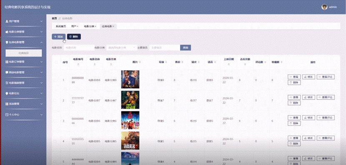Sort by the 评论数 column arrows

[x=265, y=62]
